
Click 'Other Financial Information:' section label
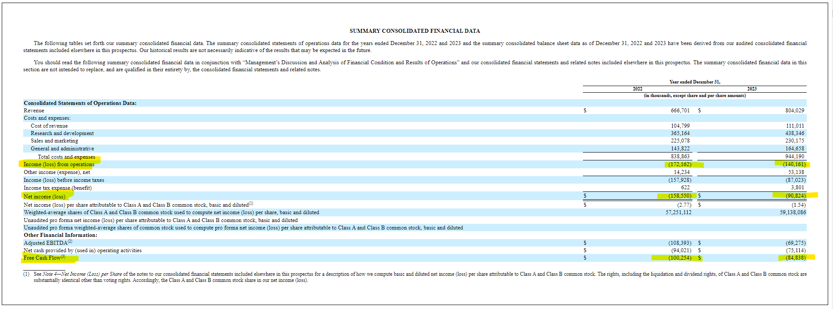coord(60,235)
